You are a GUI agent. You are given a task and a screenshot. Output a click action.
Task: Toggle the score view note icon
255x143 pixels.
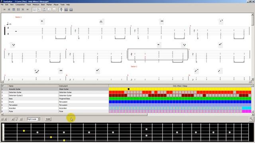point(49,10)
